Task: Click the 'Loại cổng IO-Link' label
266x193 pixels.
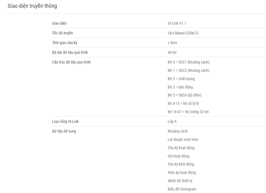Action: [x=65, y=121]
